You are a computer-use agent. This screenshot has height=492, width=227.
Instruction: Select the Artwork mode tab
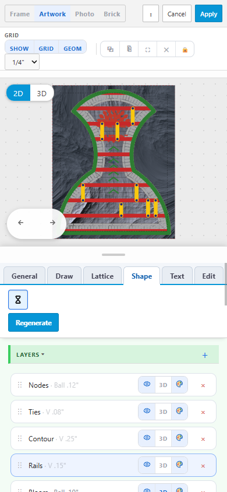point(52,14)
